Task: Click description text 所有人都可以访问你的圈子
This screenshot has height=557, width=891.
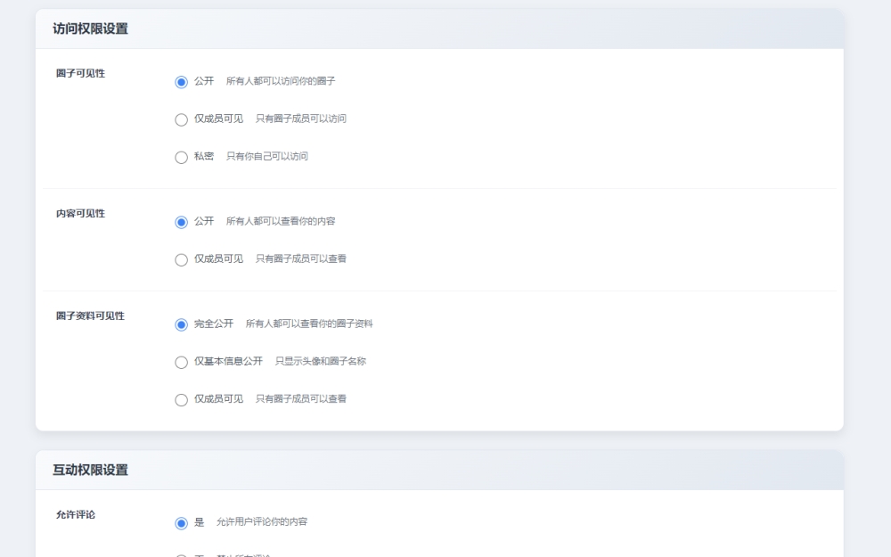Action: coord(281,81)
